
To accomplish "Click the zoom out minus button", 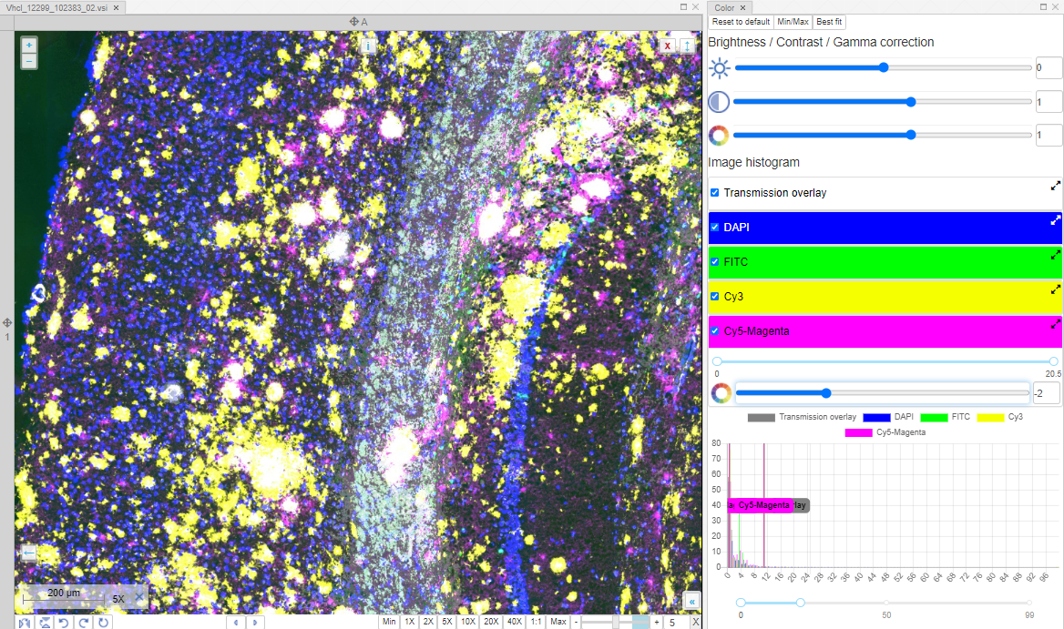I will coord(29,61).
